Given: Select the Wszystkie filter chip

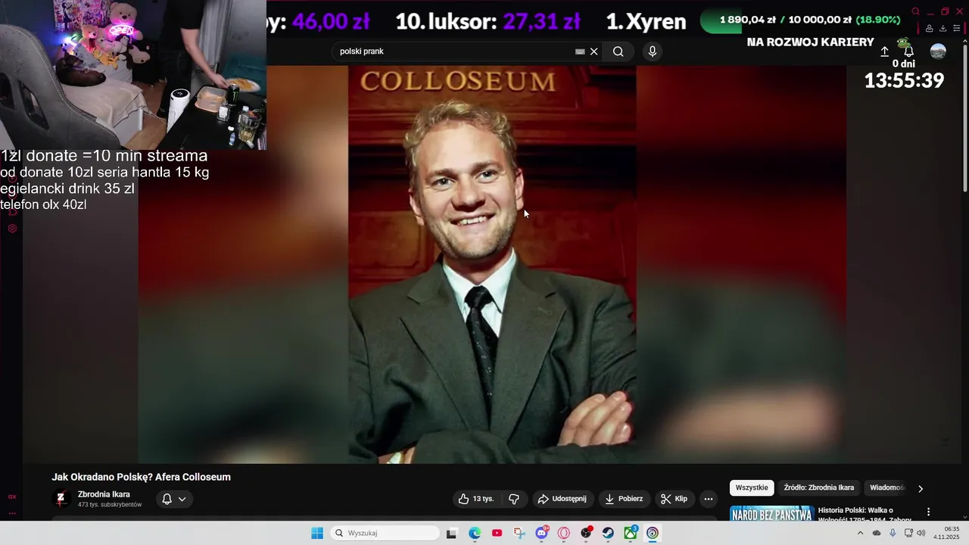Looking at the screenshot, I should click(752, 487).
